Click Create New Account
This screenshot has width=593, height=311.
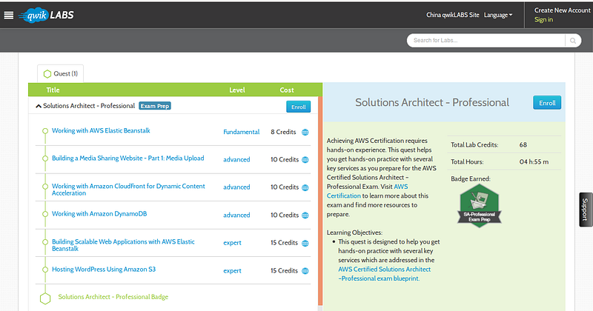(562, 10)
